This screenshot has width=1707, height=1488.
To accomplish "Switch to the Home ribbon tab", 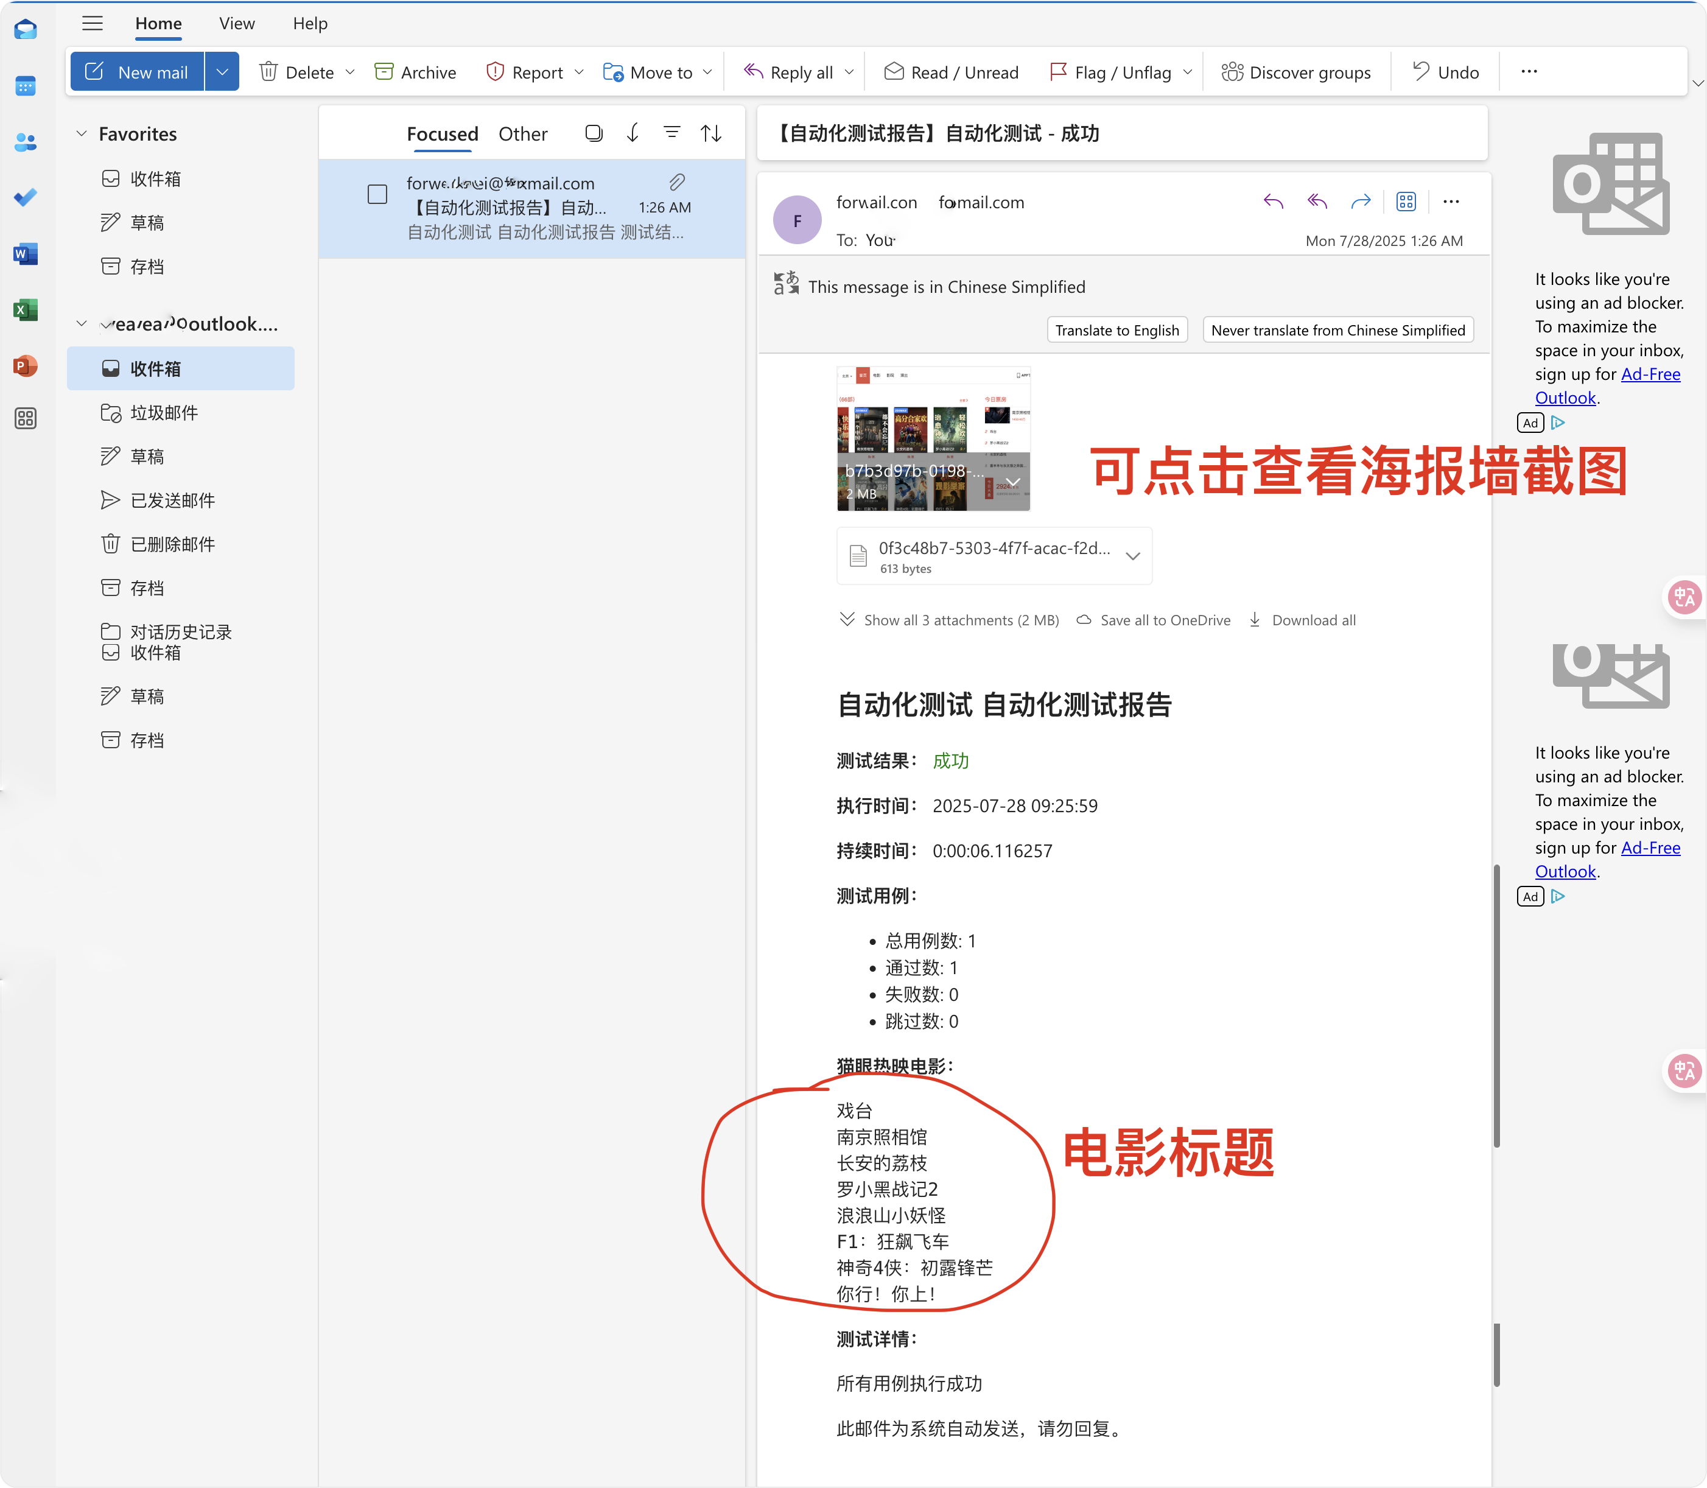I will click(x=158, y=23).
